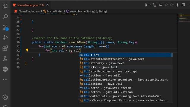Open the Manage gear at sidebar bottom
The width and height of the screenshot is (190, 107).
click(x=5, y=106)
